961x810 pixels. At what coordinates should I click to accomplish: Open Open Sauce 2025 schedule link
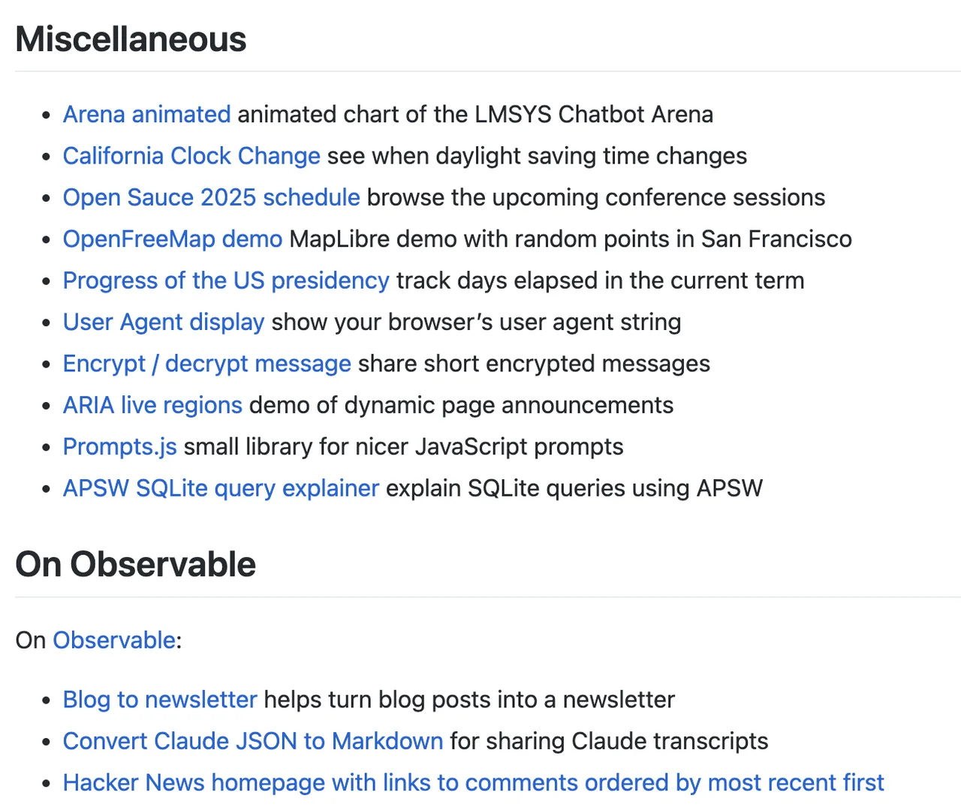(211, 197)
